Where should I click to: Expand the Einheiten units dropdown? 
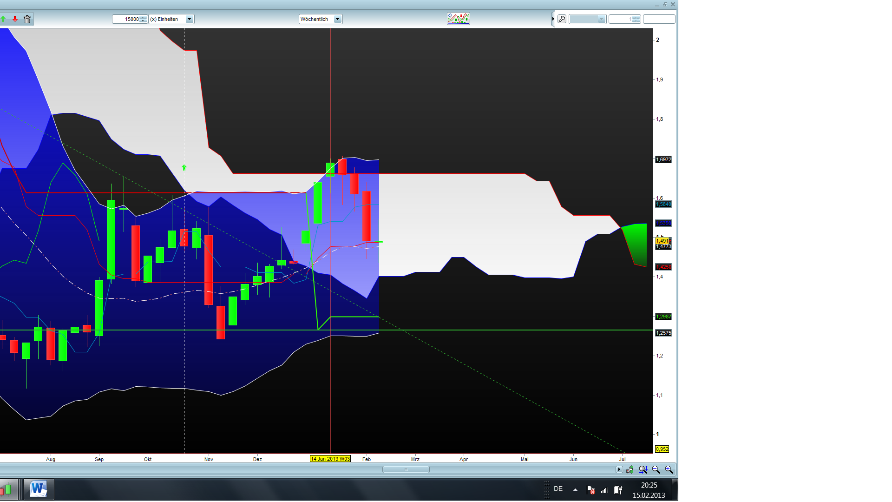tap(189, 19)
